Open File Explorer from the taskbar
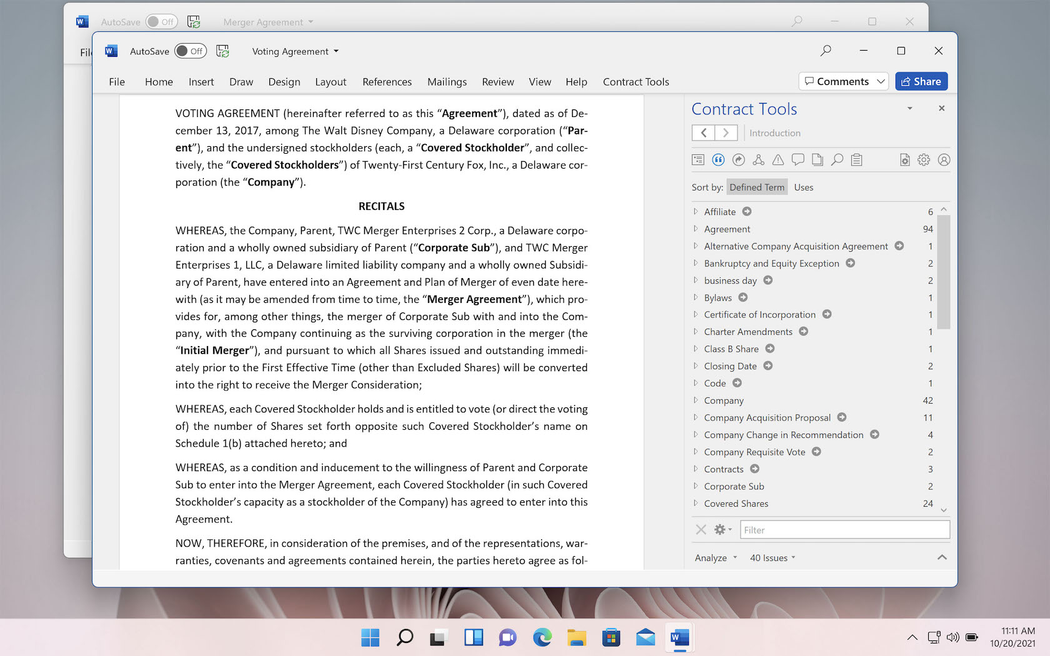 [576, 637]
